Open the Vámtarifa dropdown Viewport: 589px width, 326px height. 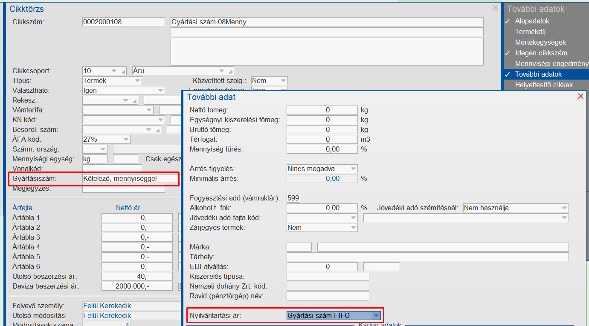149,110
